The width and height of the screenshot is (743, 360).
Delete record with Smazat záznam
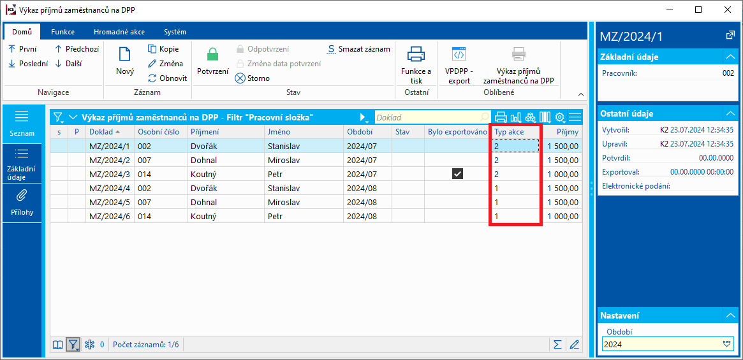358,49
